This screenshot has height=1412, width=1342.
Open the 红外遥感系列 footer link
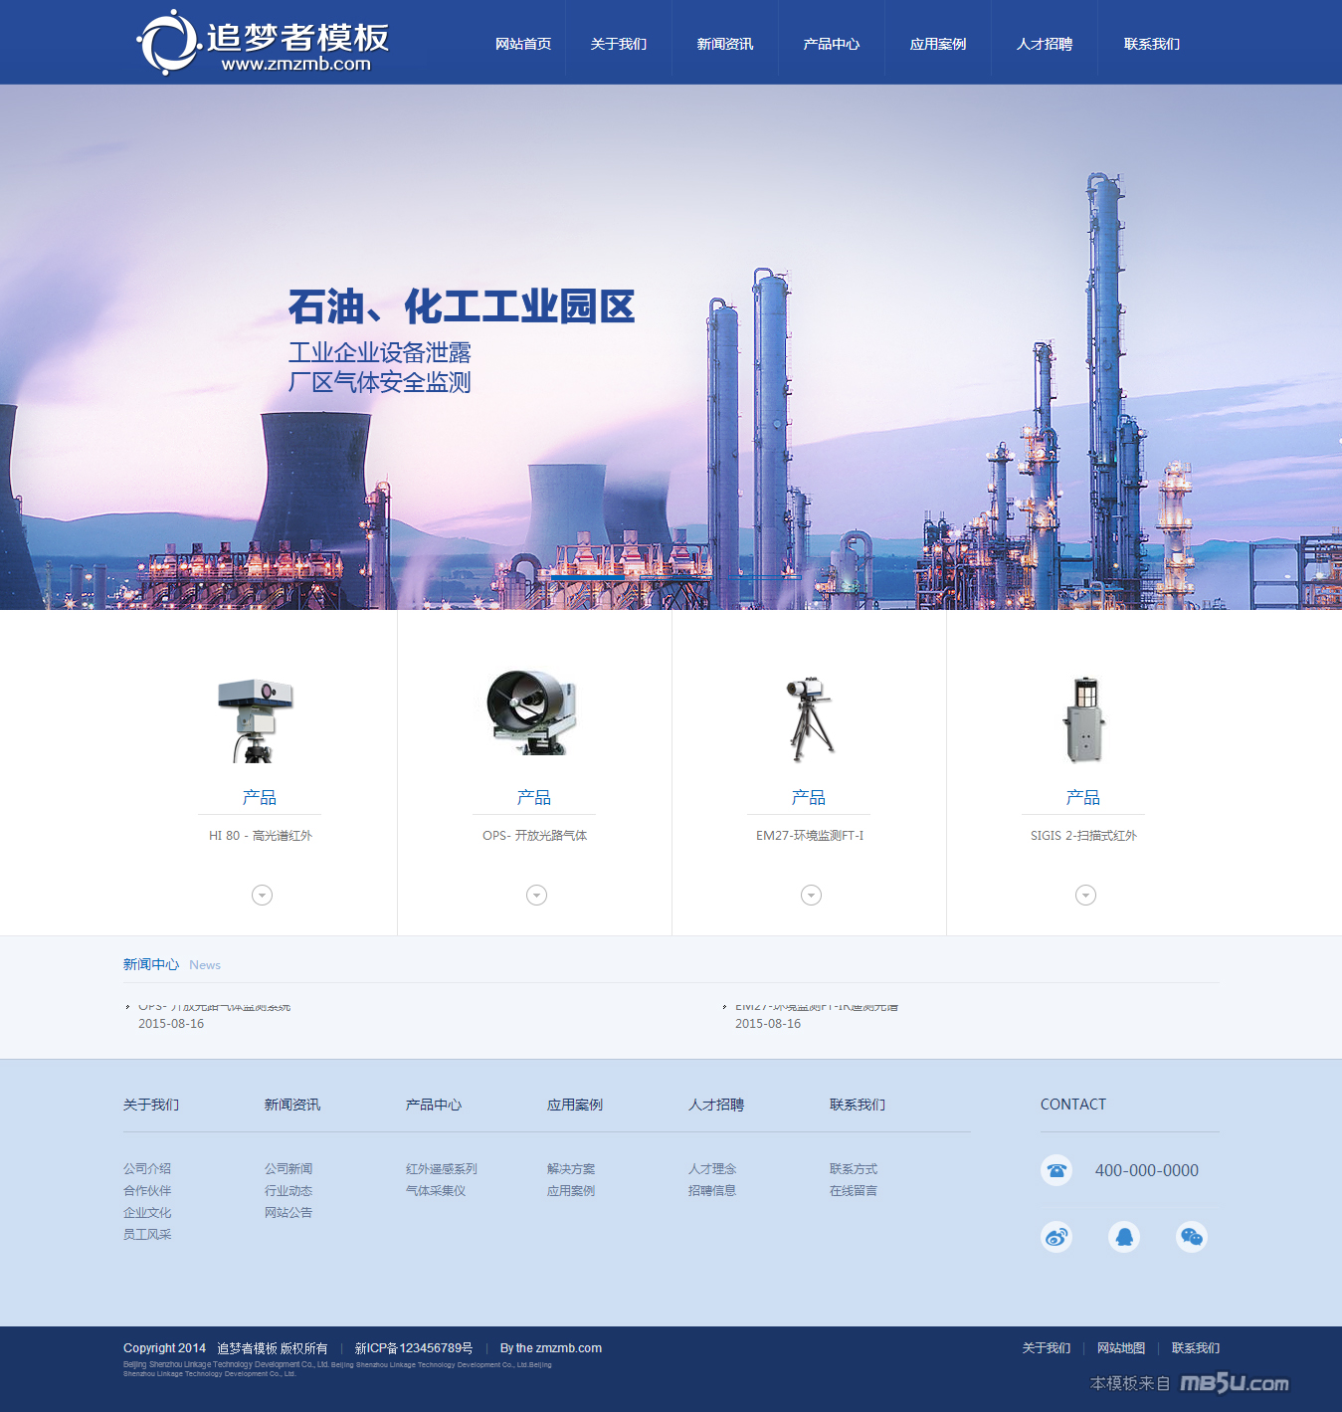[441, 1168]
